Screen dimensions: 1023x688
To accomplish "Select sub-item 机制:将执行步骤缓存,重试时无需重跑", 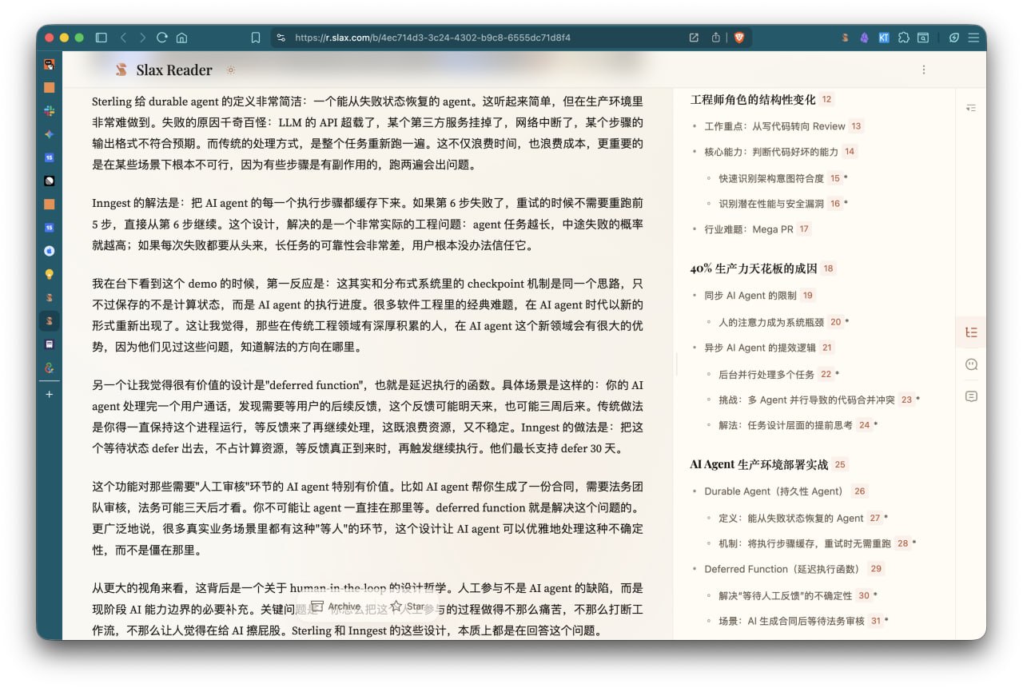I will pyautogui.click(x=805, y=543).
